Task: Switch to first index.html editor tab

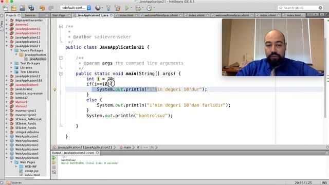Action: point(126,15)
